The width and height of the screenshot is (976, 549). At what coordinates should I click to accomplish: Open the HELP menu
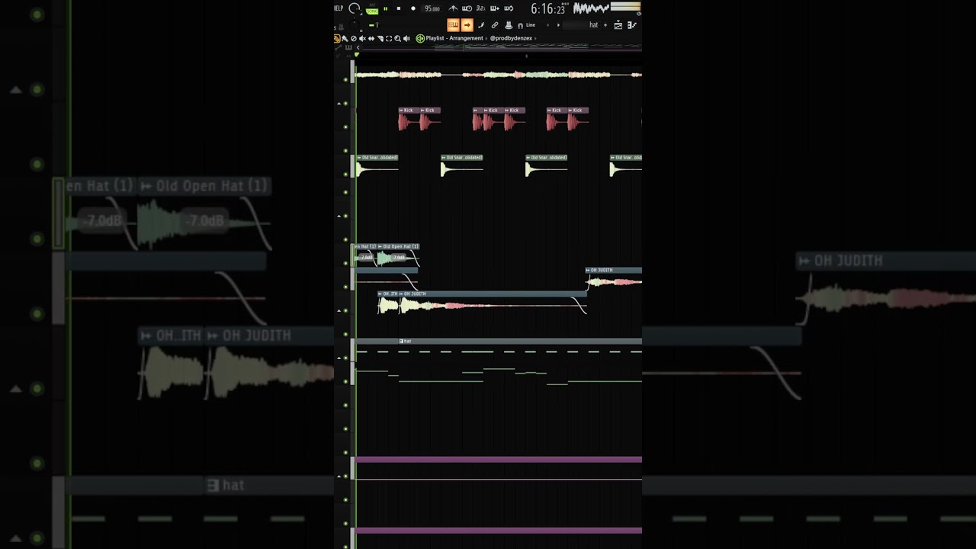click(339, 8)
